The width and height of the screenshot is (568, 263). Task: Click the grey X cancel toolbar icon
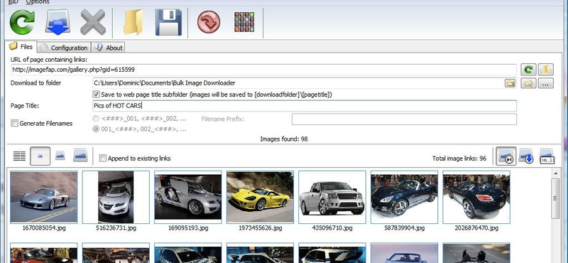click(93, 23)
